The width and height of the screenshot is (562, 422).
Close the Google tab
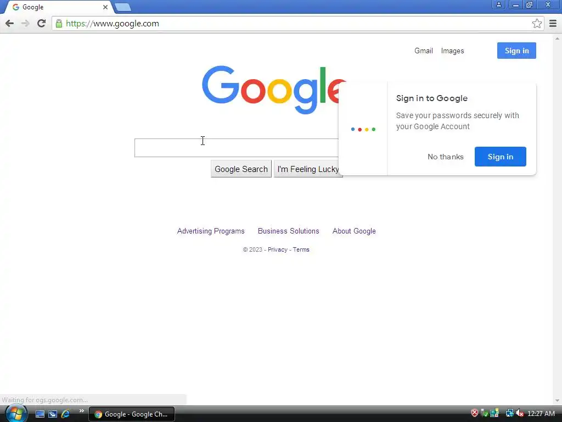pos(105,7)
